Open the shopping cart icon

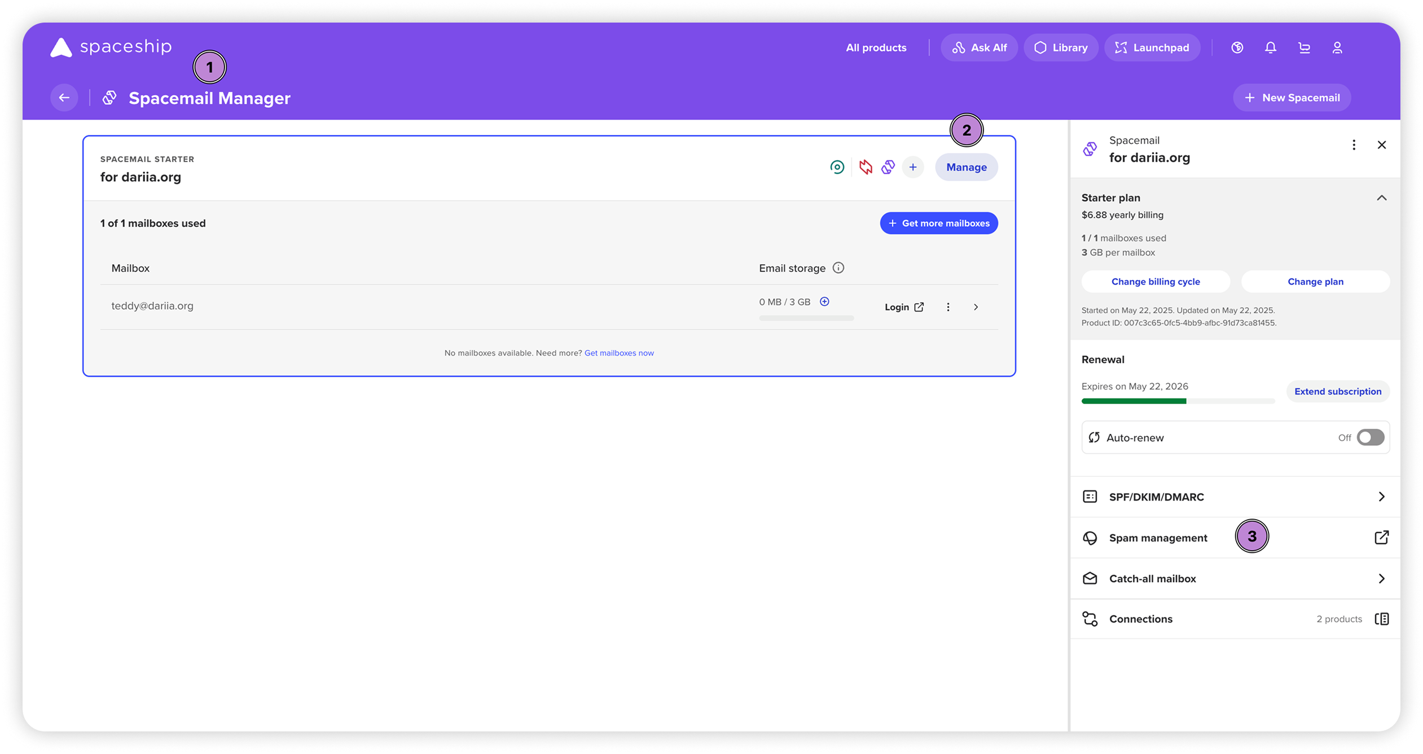coord(1304,47)
